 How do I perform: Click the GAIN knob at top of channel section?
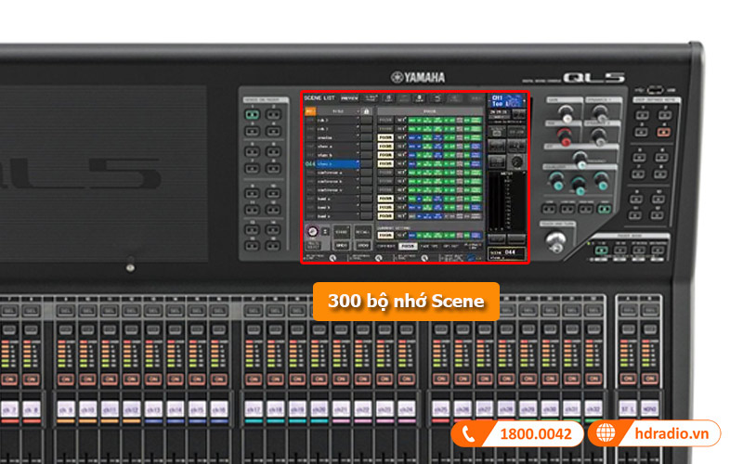[566, 113]
